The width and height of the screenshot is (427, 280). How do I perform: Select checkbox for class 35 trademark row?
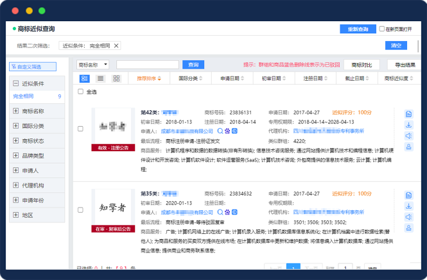click(x=80, y=210)
